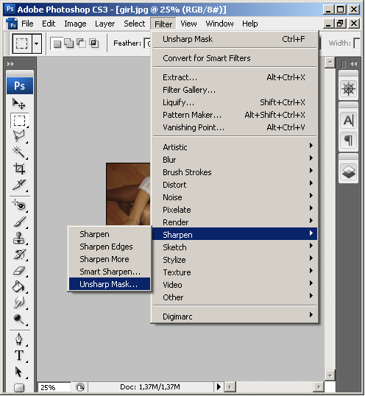Open the Window menu

(x=219, y=24)
